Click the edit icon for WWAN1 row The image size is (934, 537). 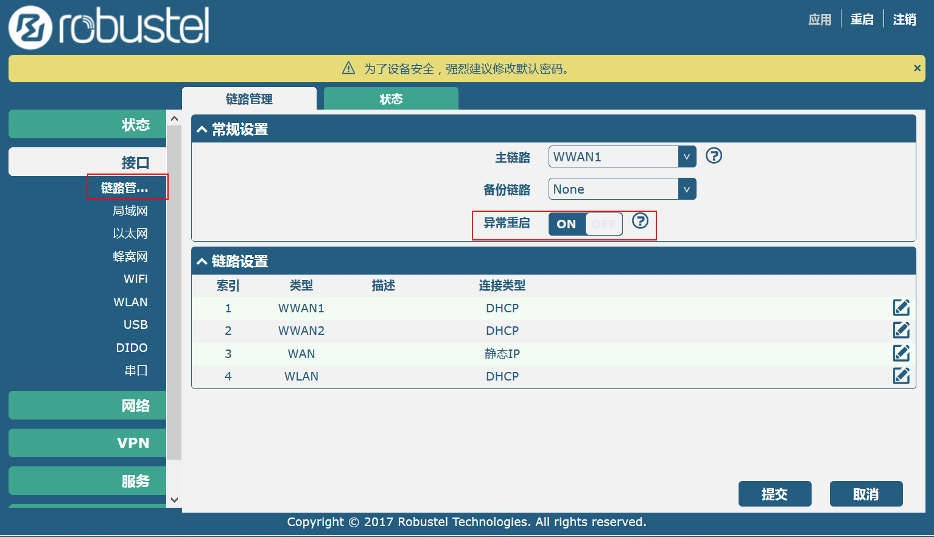point(901,307)
